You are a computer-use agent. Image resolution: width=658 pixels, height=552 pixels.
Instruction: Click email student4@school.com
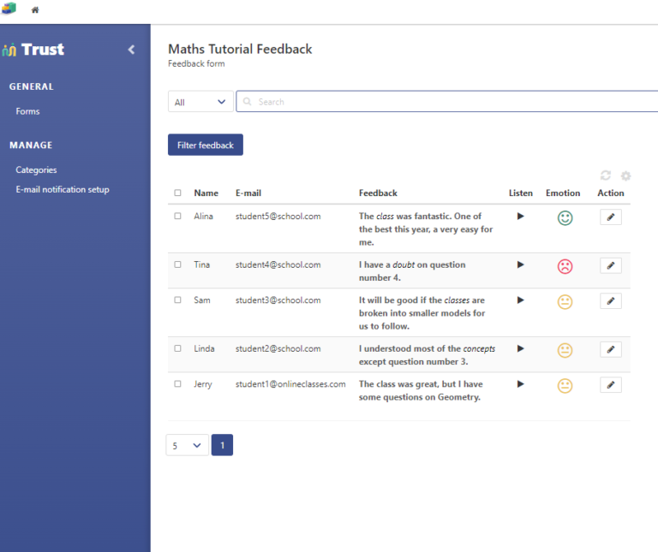278,265
